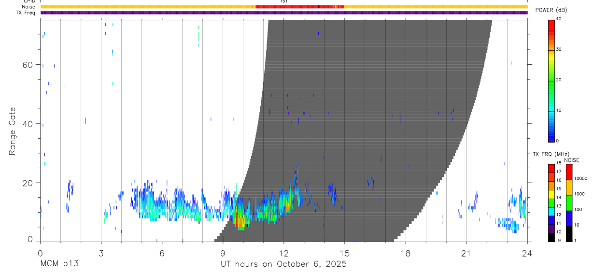Click the '24' UT hour axis label
The width and height of the screenshot is (593, 274).
coord(527,252)
